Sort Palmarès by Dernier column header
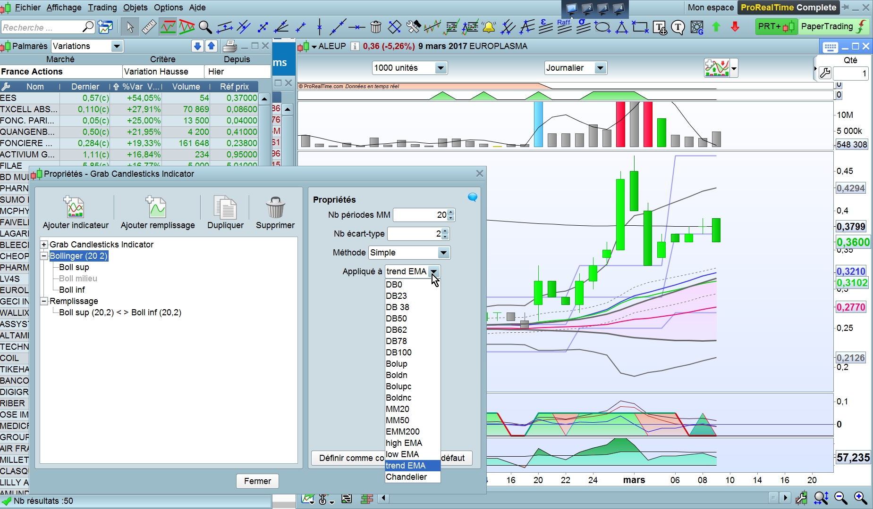Viewport: 873px width, 509px height. pos(85,87)
